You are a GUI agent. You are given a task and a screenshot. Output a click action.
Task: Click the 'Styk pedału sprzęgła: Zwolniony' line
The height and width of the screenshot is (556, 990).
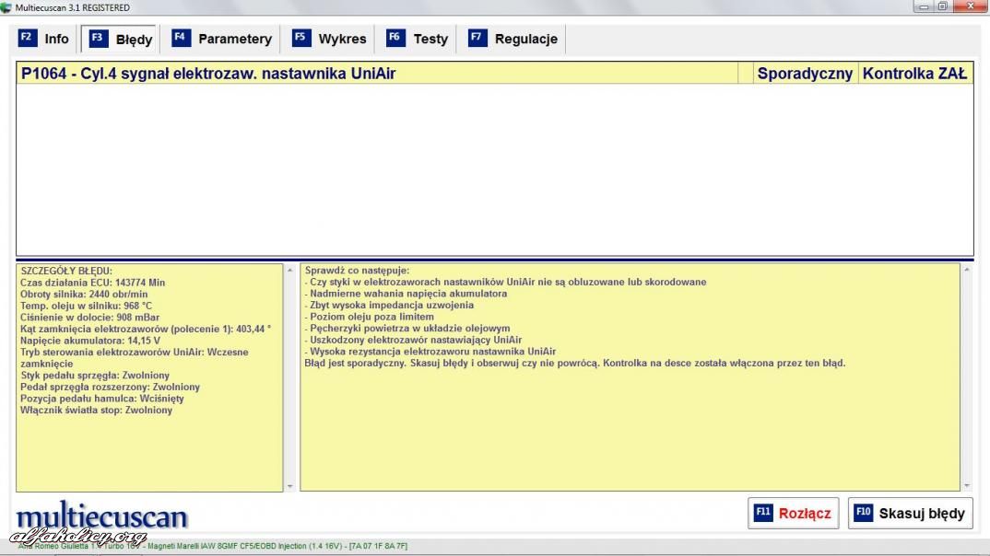tap(95, 375)
